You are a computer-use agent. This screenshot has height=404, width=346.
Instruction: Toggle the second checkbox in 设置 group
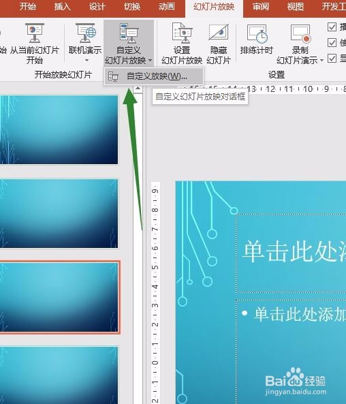pos(332,43)
